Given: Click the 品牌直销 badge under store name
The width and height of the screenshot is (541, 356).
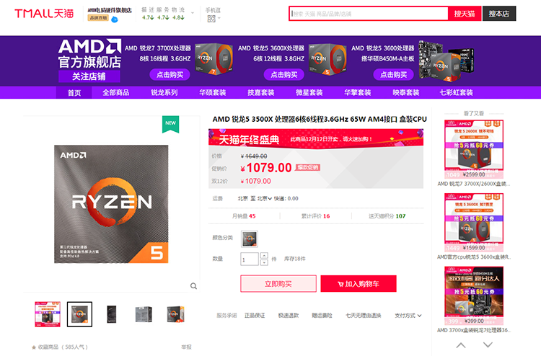Looking at the screenshot, I should click(99, 18).
